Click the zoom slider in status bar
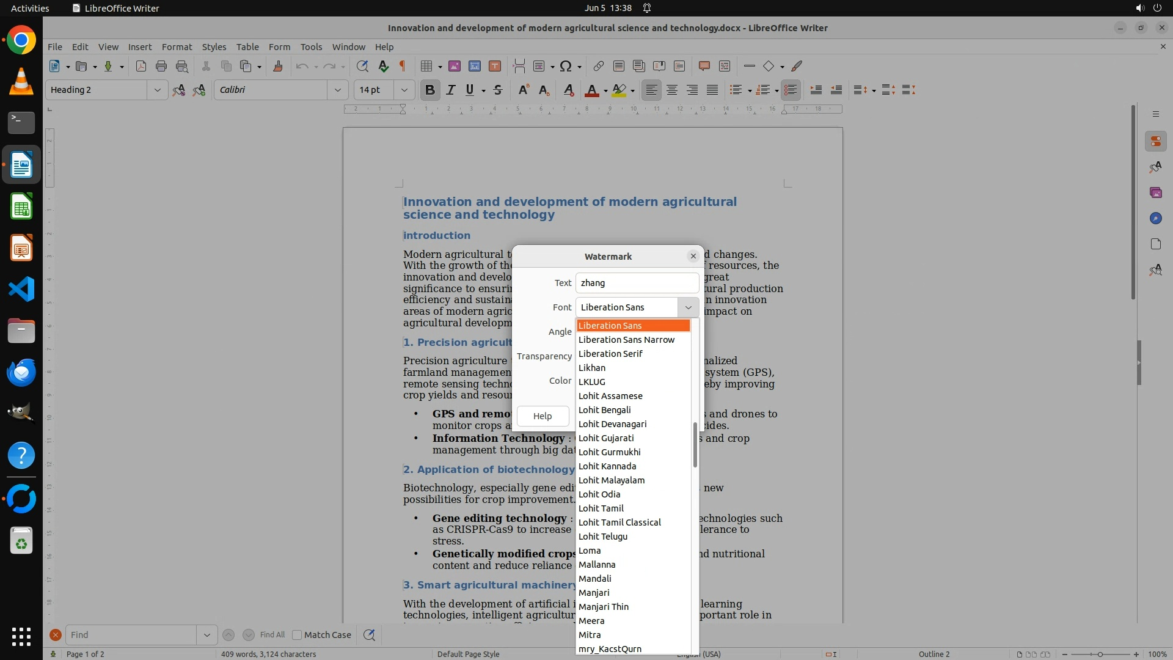The width and height of the screenshot is (1173, 660). click(1100, 654)
